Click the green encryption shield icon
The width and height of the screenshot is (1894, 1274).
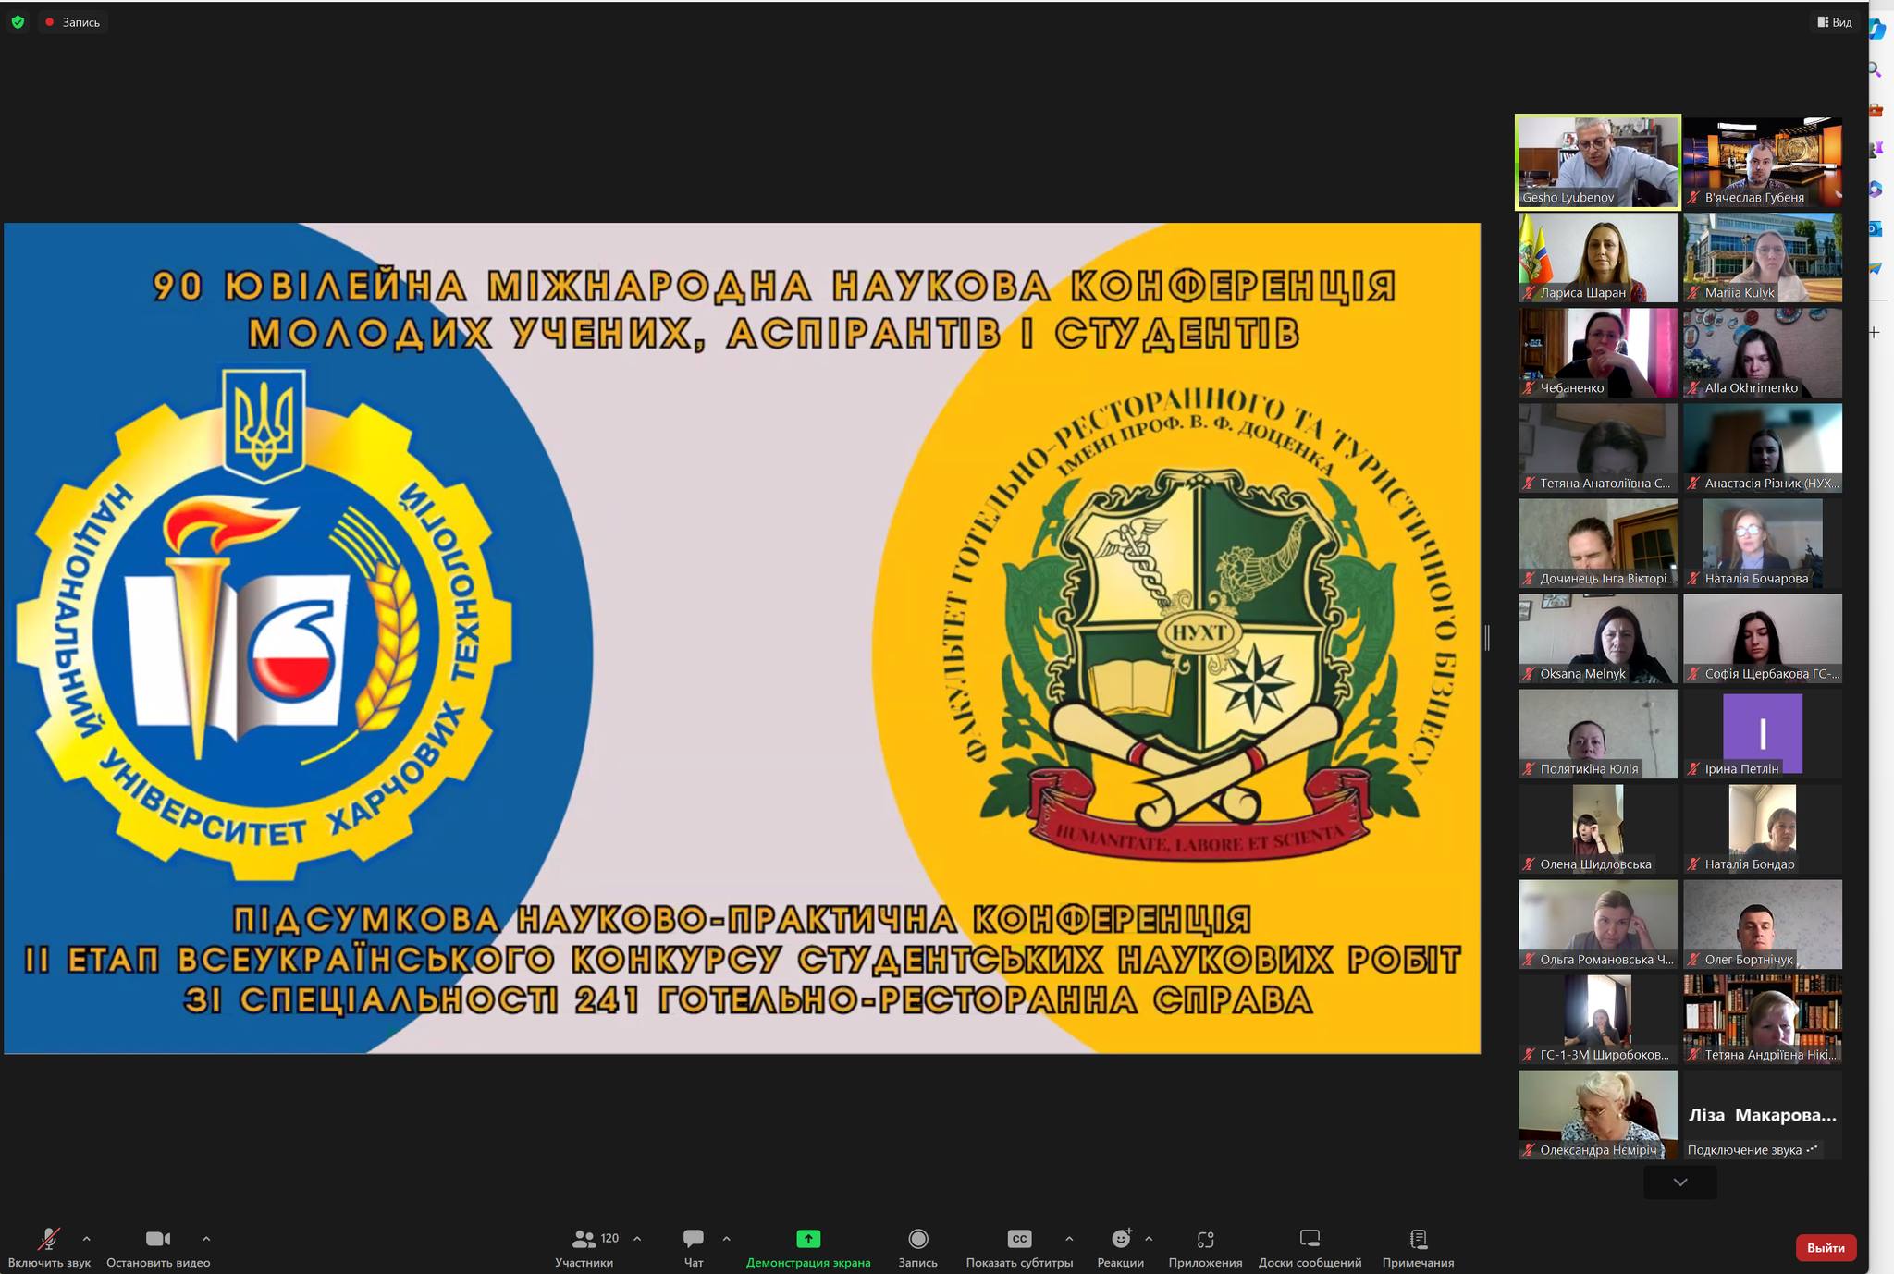click(18, 21)
